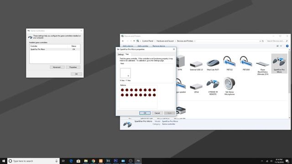The height and width of the screenshot is (164, 292).
Task: Open the Windows Start menu
Action: 4,161
